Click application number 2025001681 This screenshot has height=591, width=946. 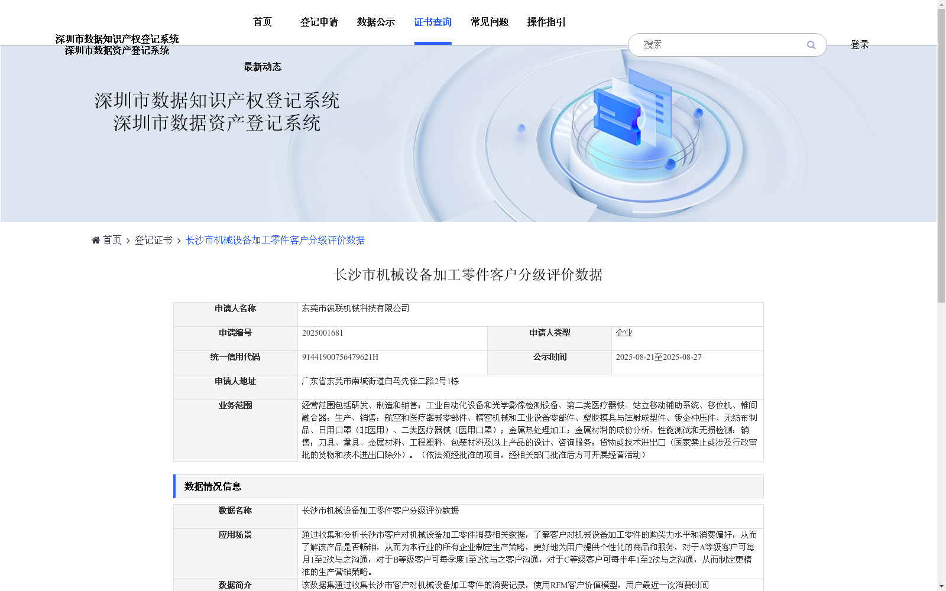point(322,333)
